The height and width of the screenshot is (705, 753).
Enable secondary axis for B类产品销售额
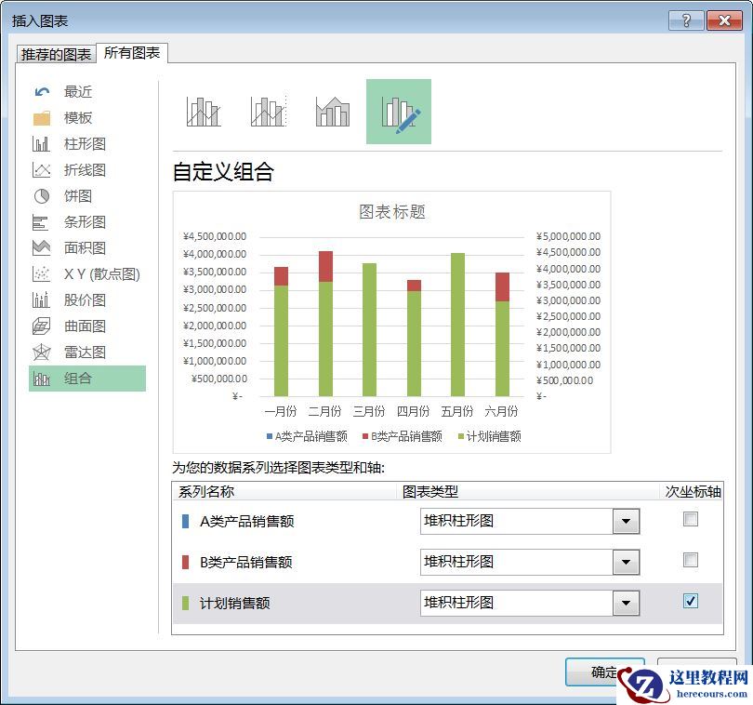pos(690,560)
